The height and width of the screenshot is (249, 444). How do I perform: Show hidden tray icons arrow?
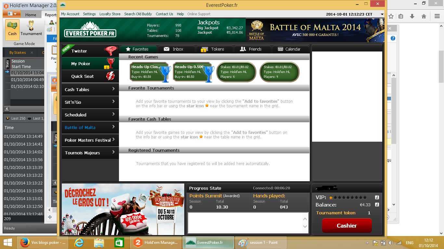point(368,243)
